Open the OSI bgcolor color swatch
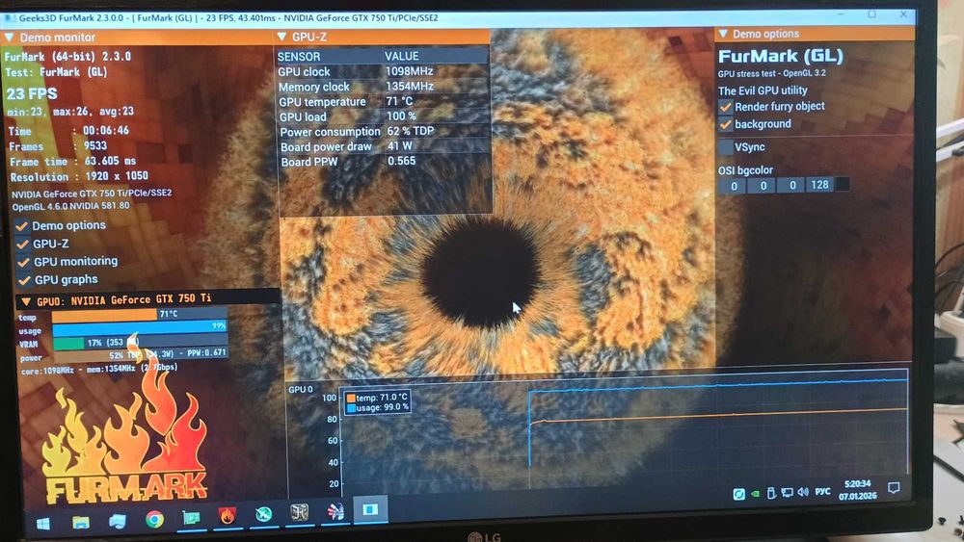Screen dimensions: 964x542 pyautogui.click(x=843, y=184)
